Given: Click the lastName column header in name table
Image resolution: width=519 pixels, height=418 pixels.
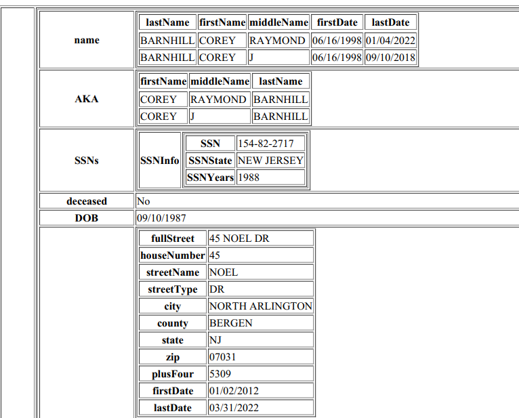Looking at the screenshot, I should click(x=167, y=22).
